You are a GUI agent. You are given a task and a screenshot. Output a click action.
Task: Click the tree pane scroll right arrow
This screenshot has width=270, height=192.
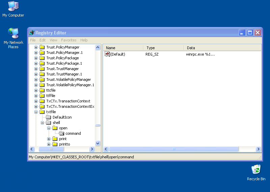pos(92,149)
